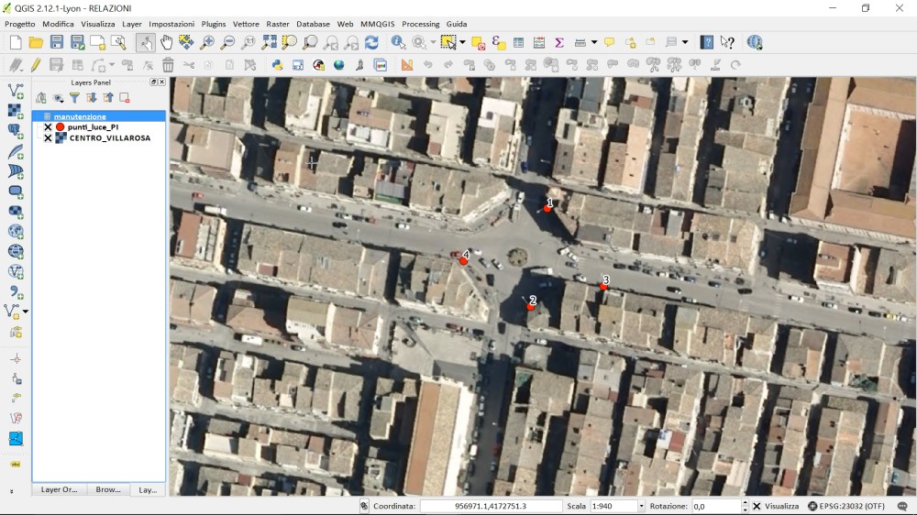Viewport: 917px width, 515px height.
Task: Select the manutenzione layer in Layers Panel
Action: pos(80,116)
